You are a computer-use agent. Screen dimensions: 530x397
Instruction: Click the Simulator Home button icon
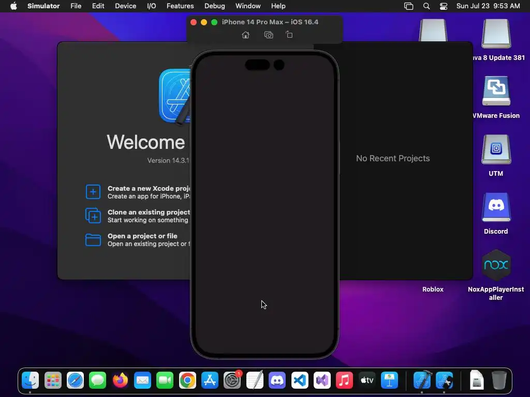(x=246, y=35)
